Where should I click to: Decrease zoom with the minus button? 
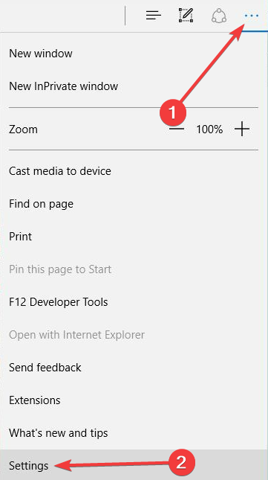(x=177, y=129)
